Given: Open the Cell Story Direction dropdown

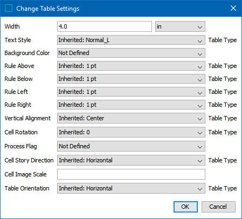Looking at the screenshot, I should 131,160.
